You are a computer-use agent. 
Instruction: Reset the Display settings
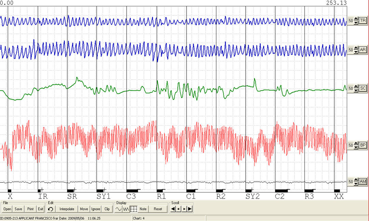click(x=158, y=209)
